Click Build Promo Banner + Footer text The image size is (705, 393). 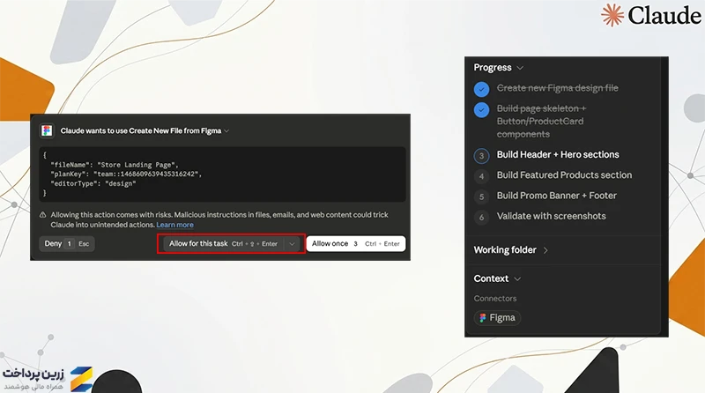557,196
